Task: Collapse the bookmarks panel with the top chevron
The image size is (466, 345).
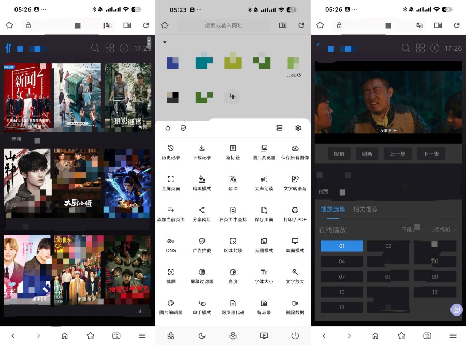Action: coord(165,42)
